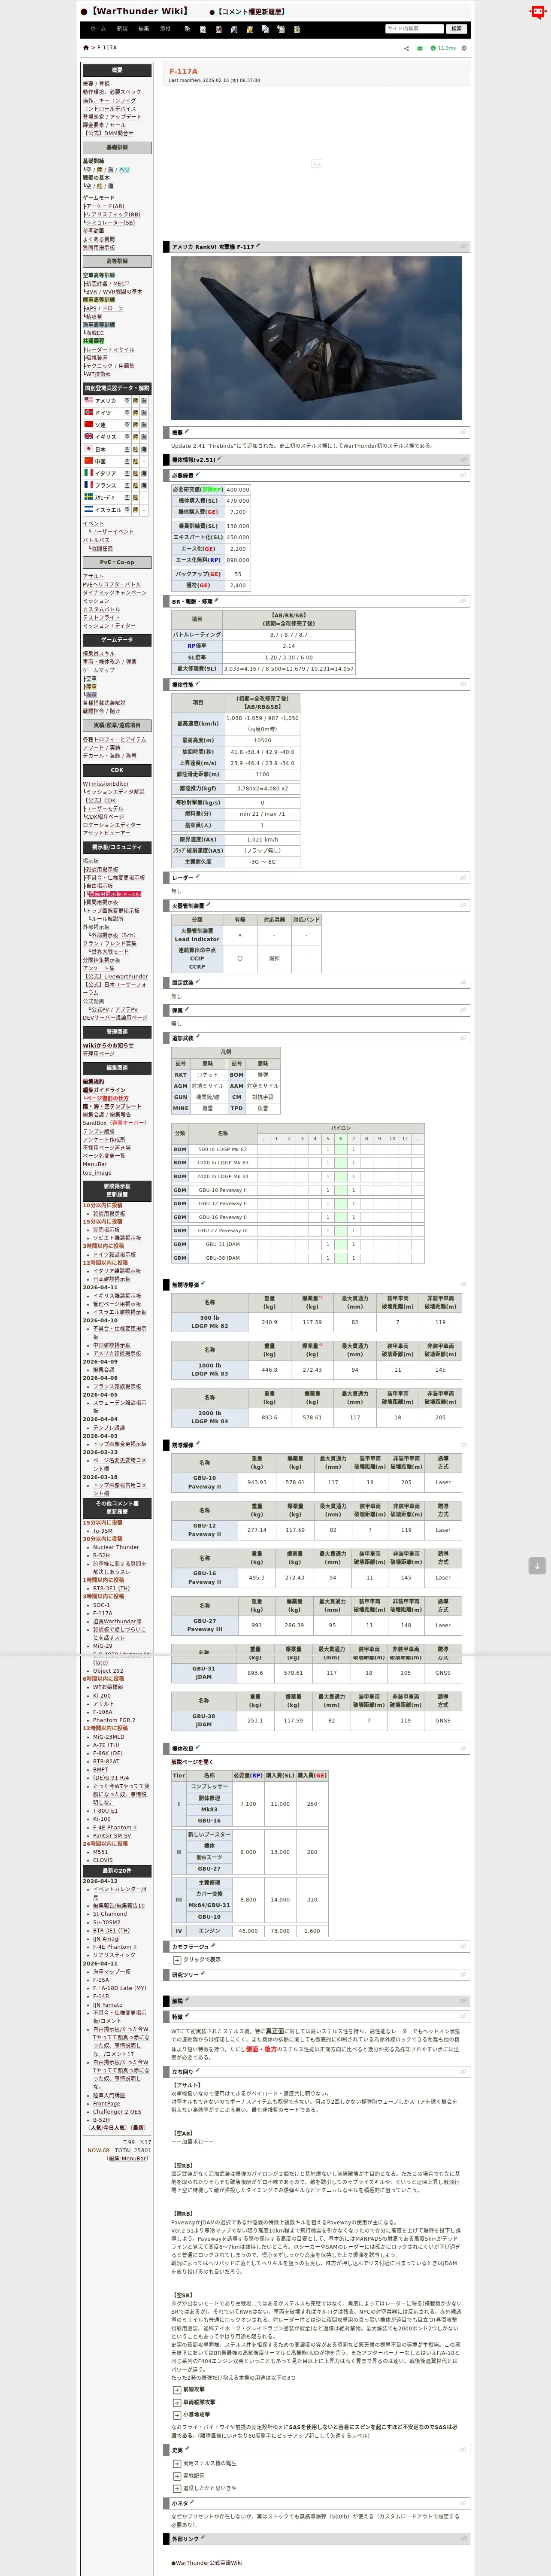Click the green mail icon near the share icon
The width and height of the screenshot is (551, 2576).
420,48
